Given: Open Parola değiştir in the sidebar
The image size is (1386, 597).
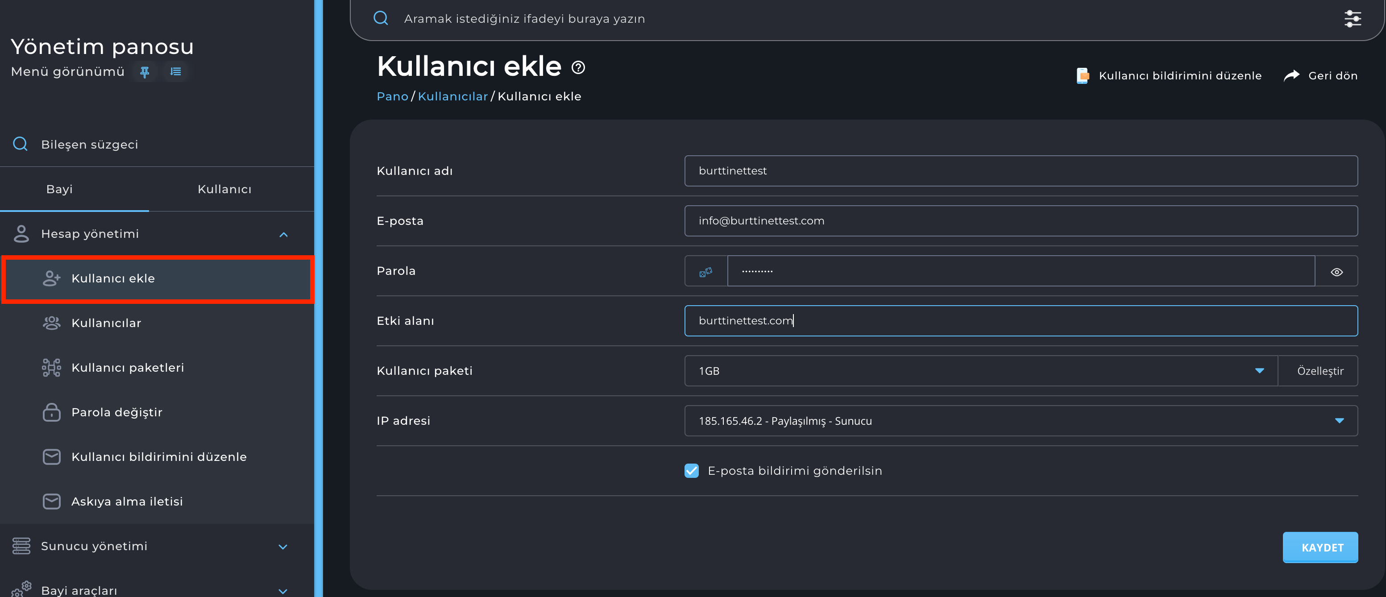Looking at the screenshot, I should pos(117,413).
